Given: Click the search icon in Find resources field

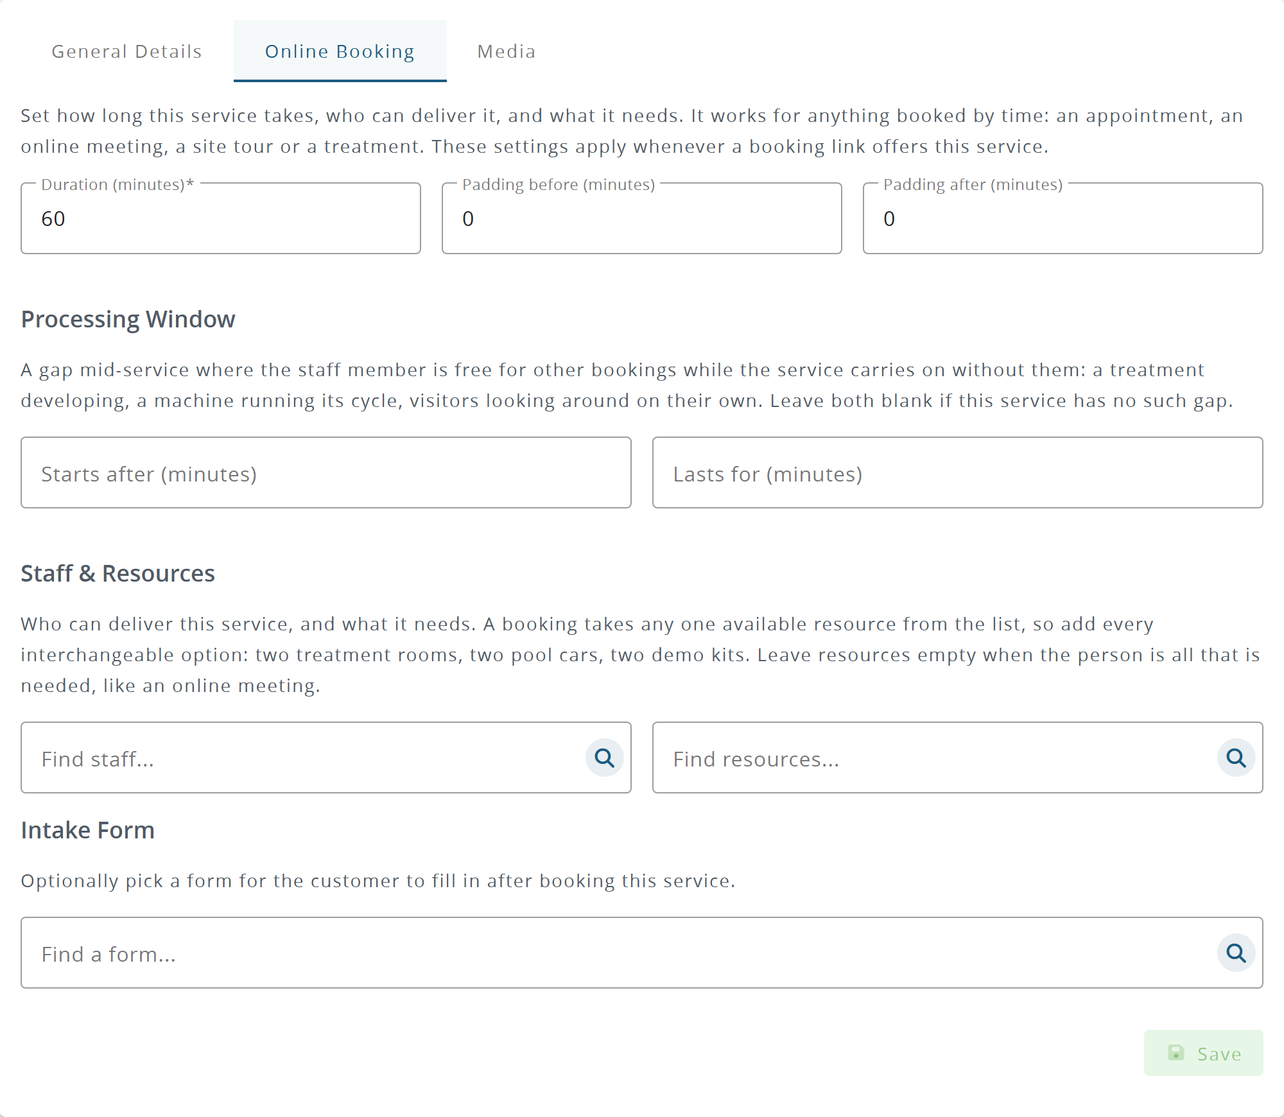Looking at the screenshot, I should pyautogui.click(x=1236, y=758).
